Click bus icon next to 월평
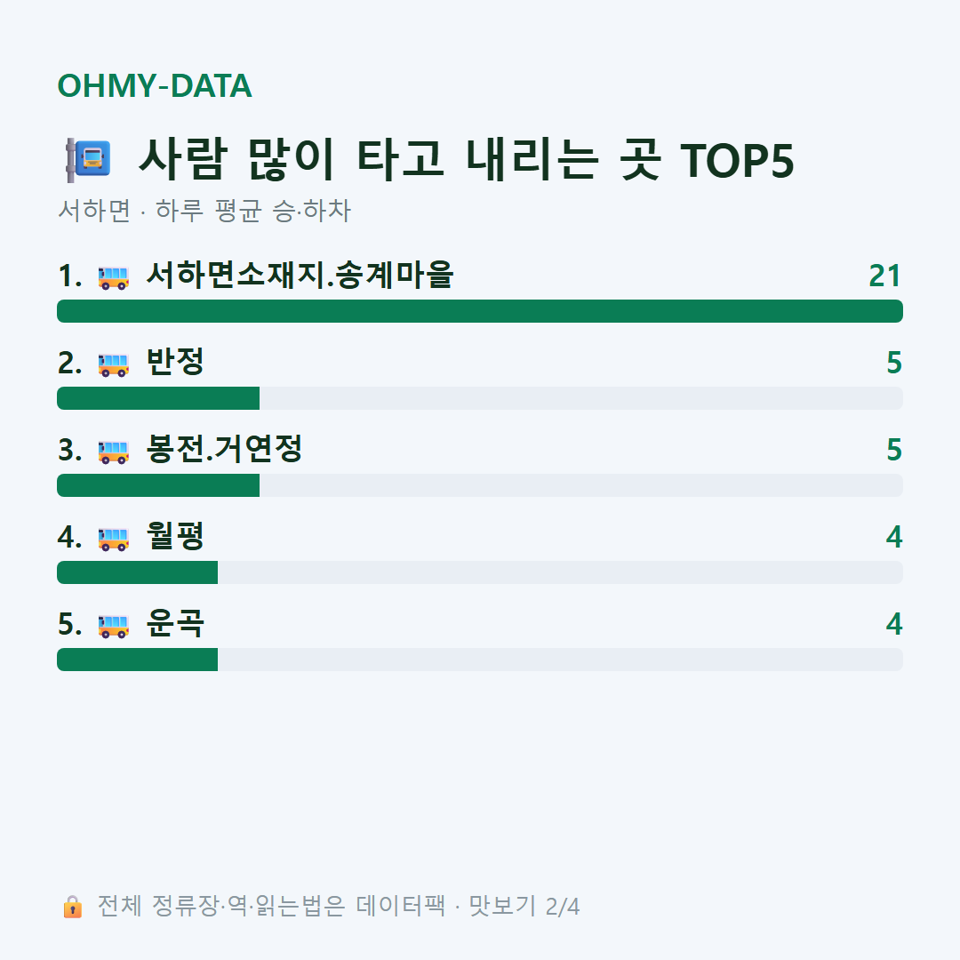This screenshot has width=960, height=960. point(114,539)
